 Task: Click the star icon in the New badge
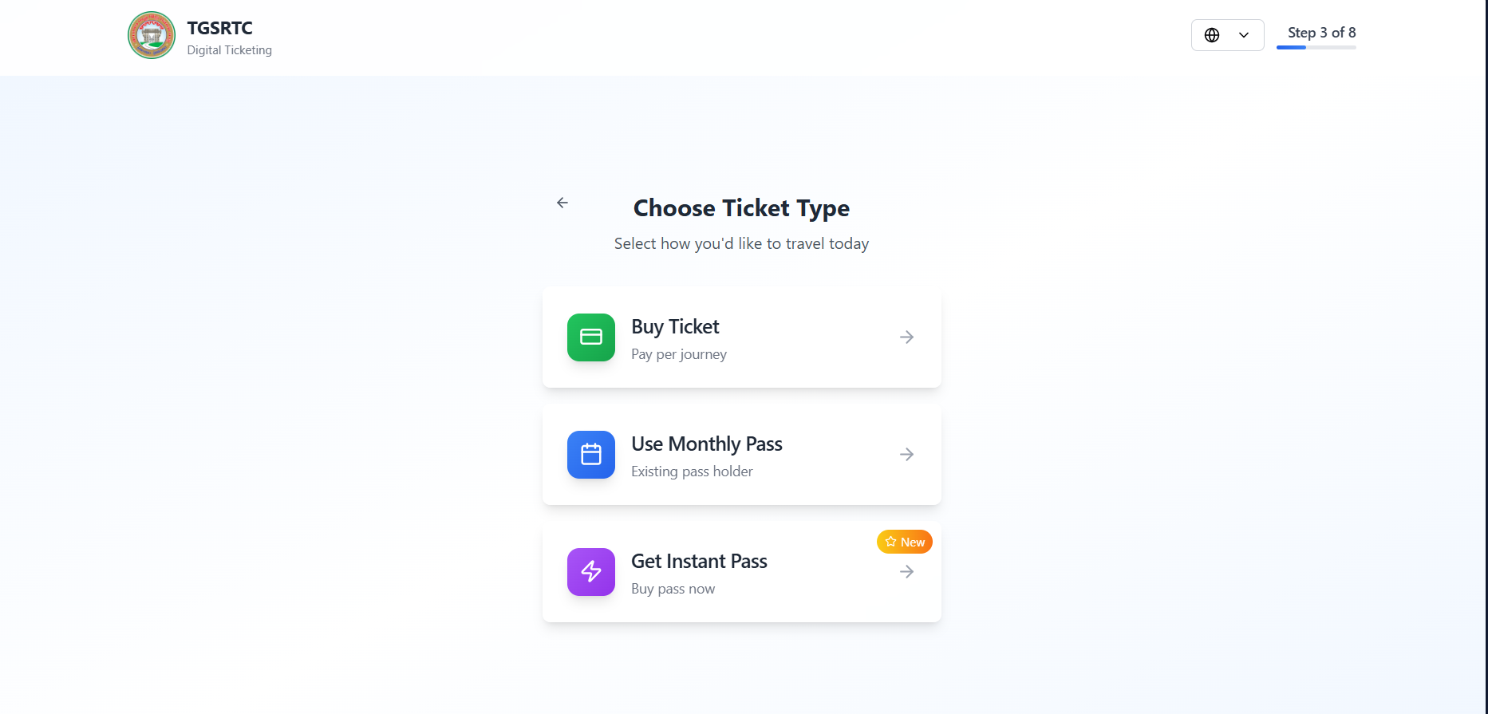pyautogui.click(x=890, y=541)
